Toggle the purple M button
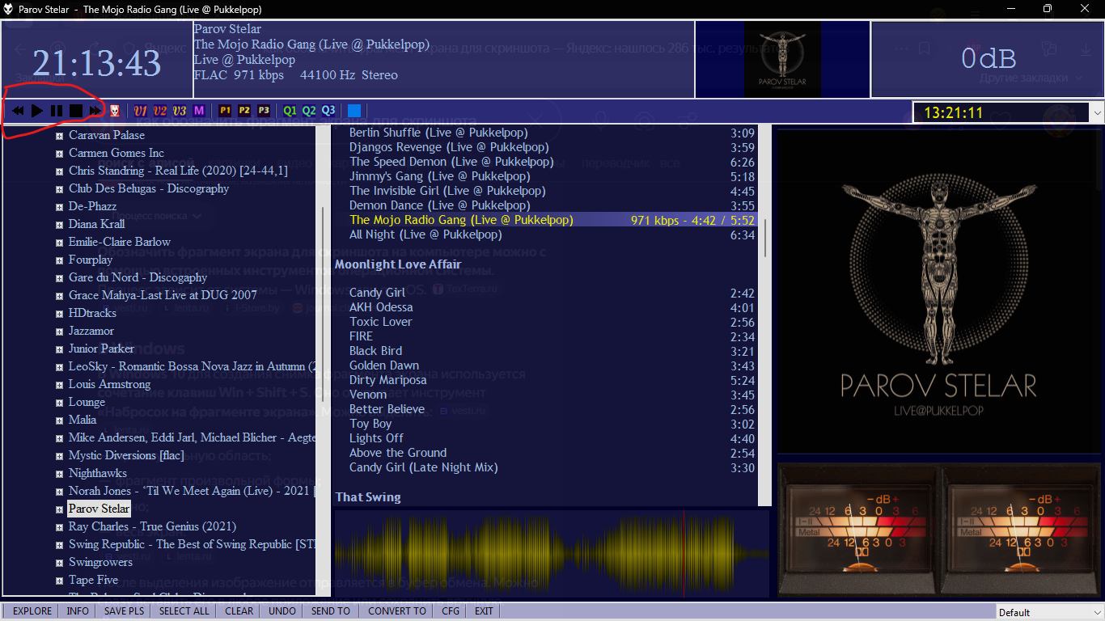The width and height of the screenshot is (1105, 621). click(x=199, y=111)
